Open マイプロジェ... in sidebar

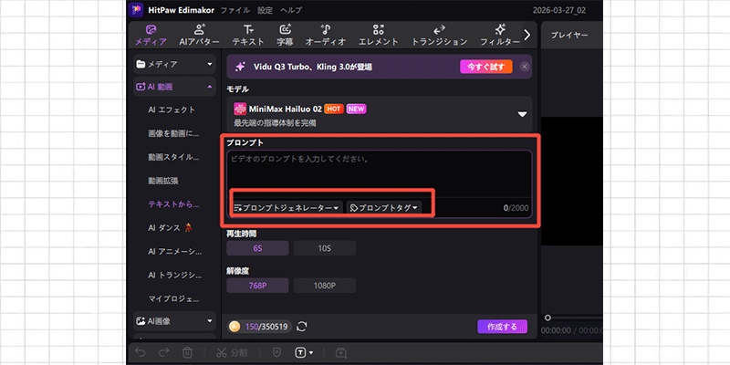pyautogui.click(x=173, y=298)
